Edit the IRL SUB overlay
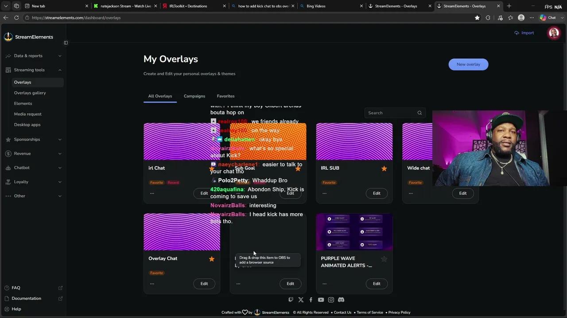The width and height of the screenshot is (567, 318). coord(377,193)
